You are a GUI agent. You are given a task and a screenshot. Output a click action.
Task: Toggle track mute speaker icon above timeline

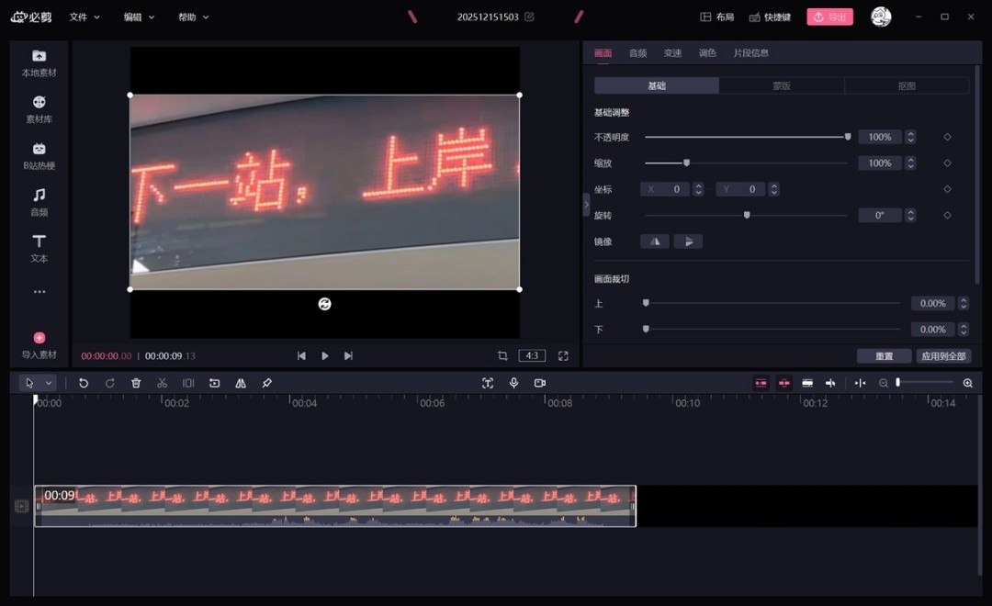point(830,383)
